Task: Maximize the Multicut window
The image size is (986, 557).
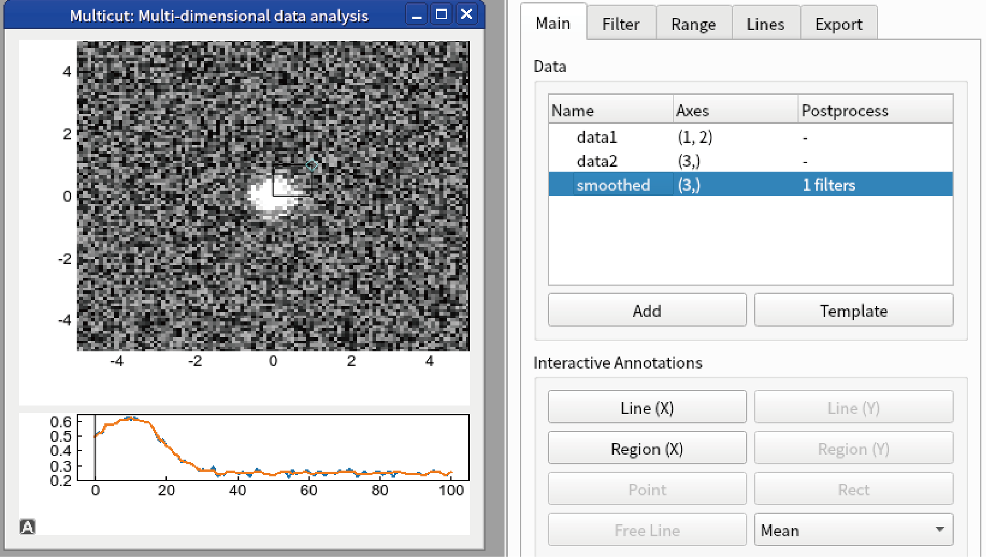Action: point(441,14)
